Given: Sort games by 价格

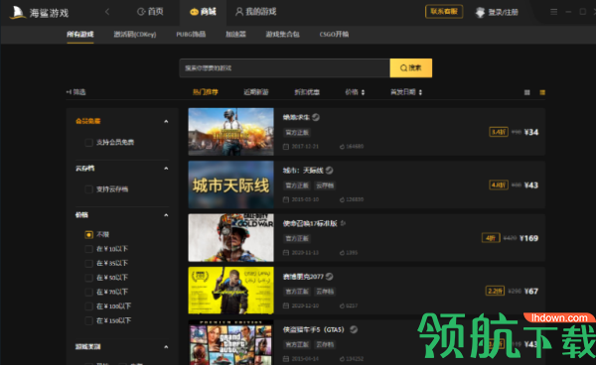Looking at the screenshot, I should [355, 92].
